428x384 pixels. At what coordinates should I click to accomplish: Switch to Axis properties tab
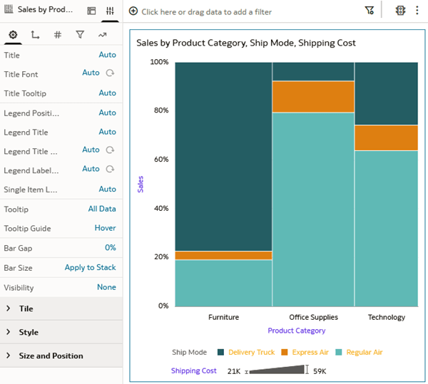[36, 35]
